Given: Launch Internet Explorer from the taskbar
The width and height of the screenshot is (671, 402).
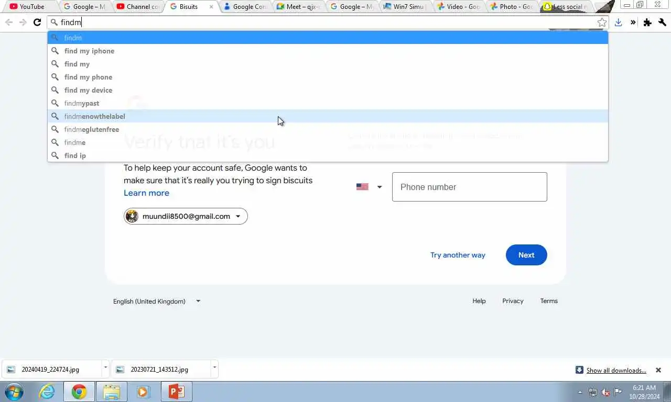Looking at the screenshot, I should pos(47,392).
